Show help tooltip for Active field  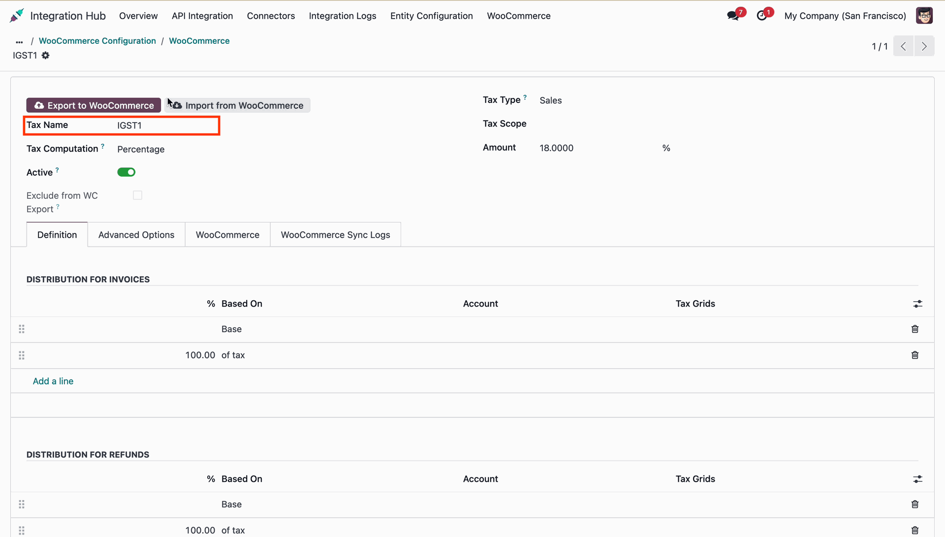tap(57, 170)
